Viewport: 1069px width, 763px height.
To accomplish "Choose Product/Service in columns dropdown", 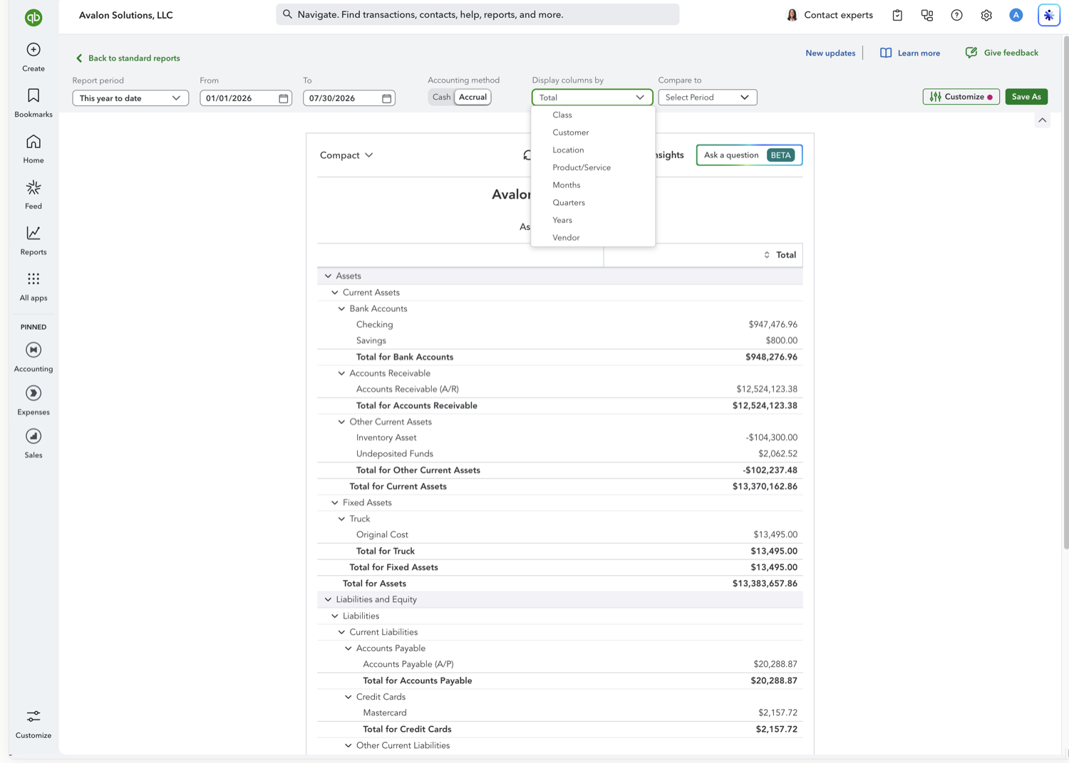I will [x=593, y=167].
